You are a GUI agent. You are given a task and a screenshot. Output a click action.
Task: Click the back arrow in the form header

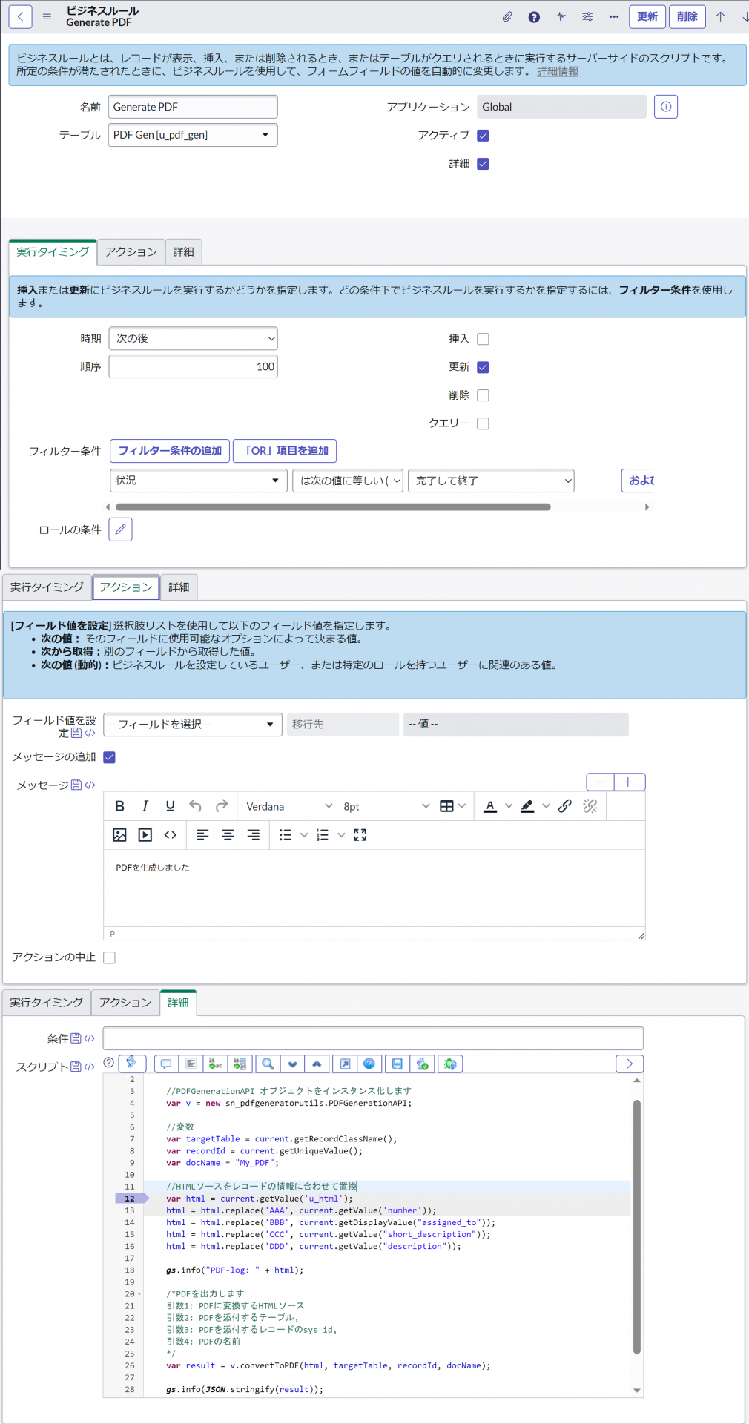[20, 16]
